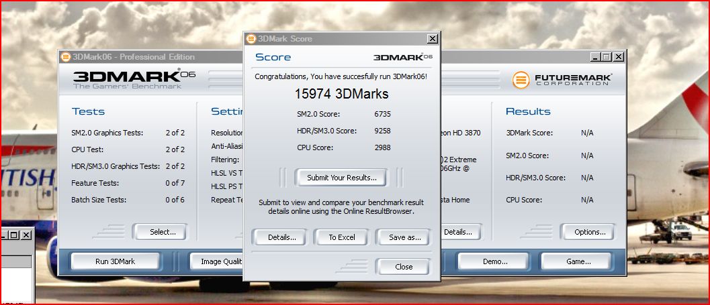Click the X of 3DMark Score dialog
The height and width of the screenshot is (305, 710).
pyautogui.click(x=433, y=39)
